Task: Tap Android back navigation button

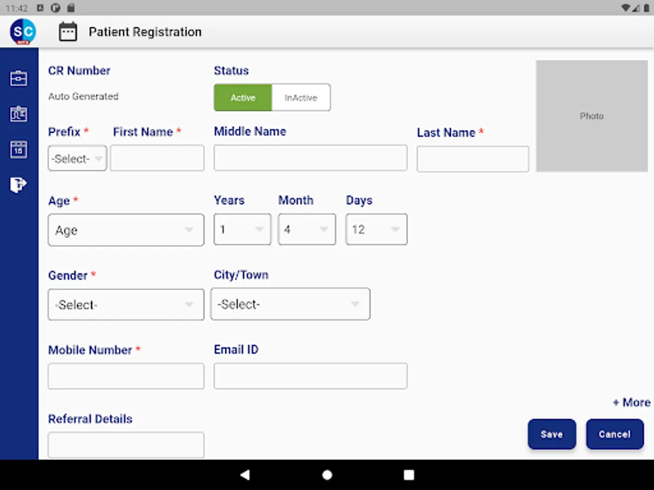Action: [x=245, y=475]
